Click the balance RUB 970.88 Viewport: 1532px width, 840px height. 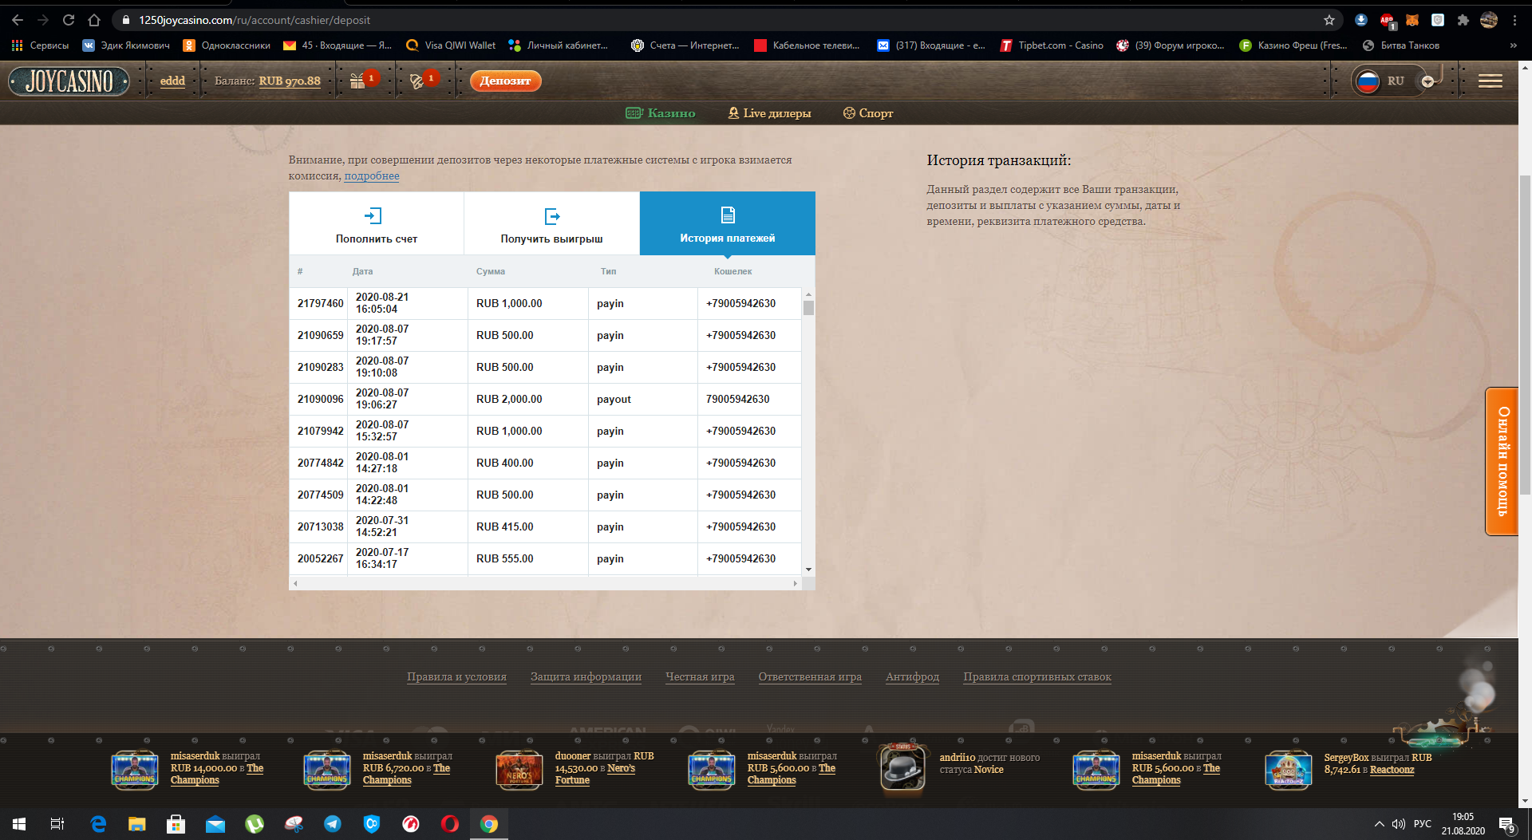pyautogui.click(x=290, y=81)
